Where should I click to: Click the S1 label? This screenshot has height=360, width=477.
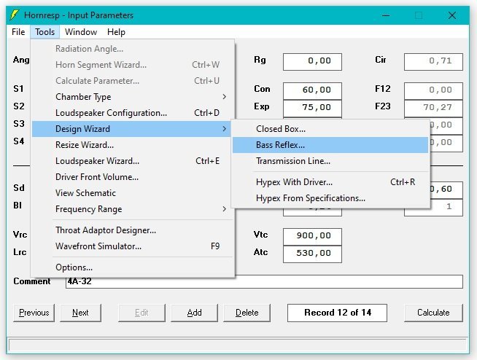(18, 89)
